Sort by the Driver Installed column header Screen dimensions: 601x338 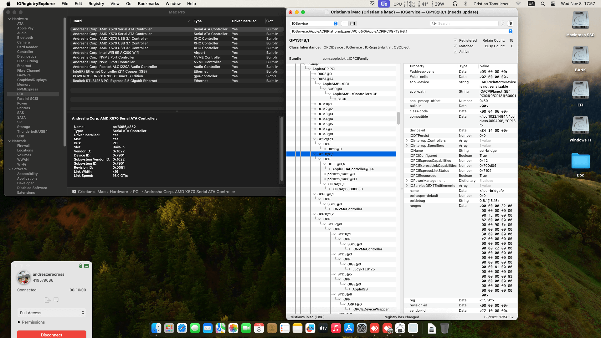[248, 21]
